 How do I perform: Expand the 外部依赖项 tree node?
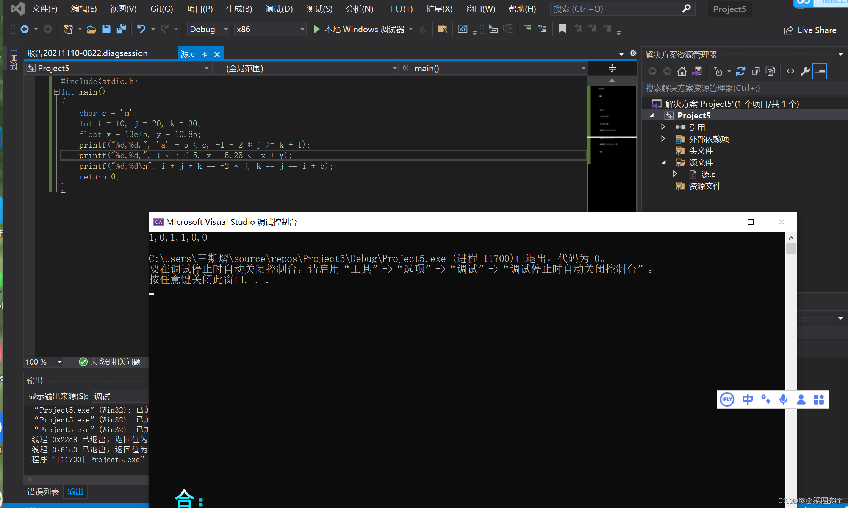point(663,139)
